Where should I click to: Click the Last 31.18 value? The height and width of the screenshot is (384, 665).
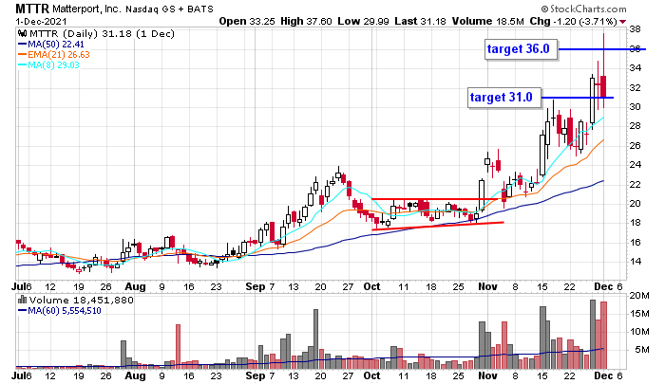click(x=420, y=21)
